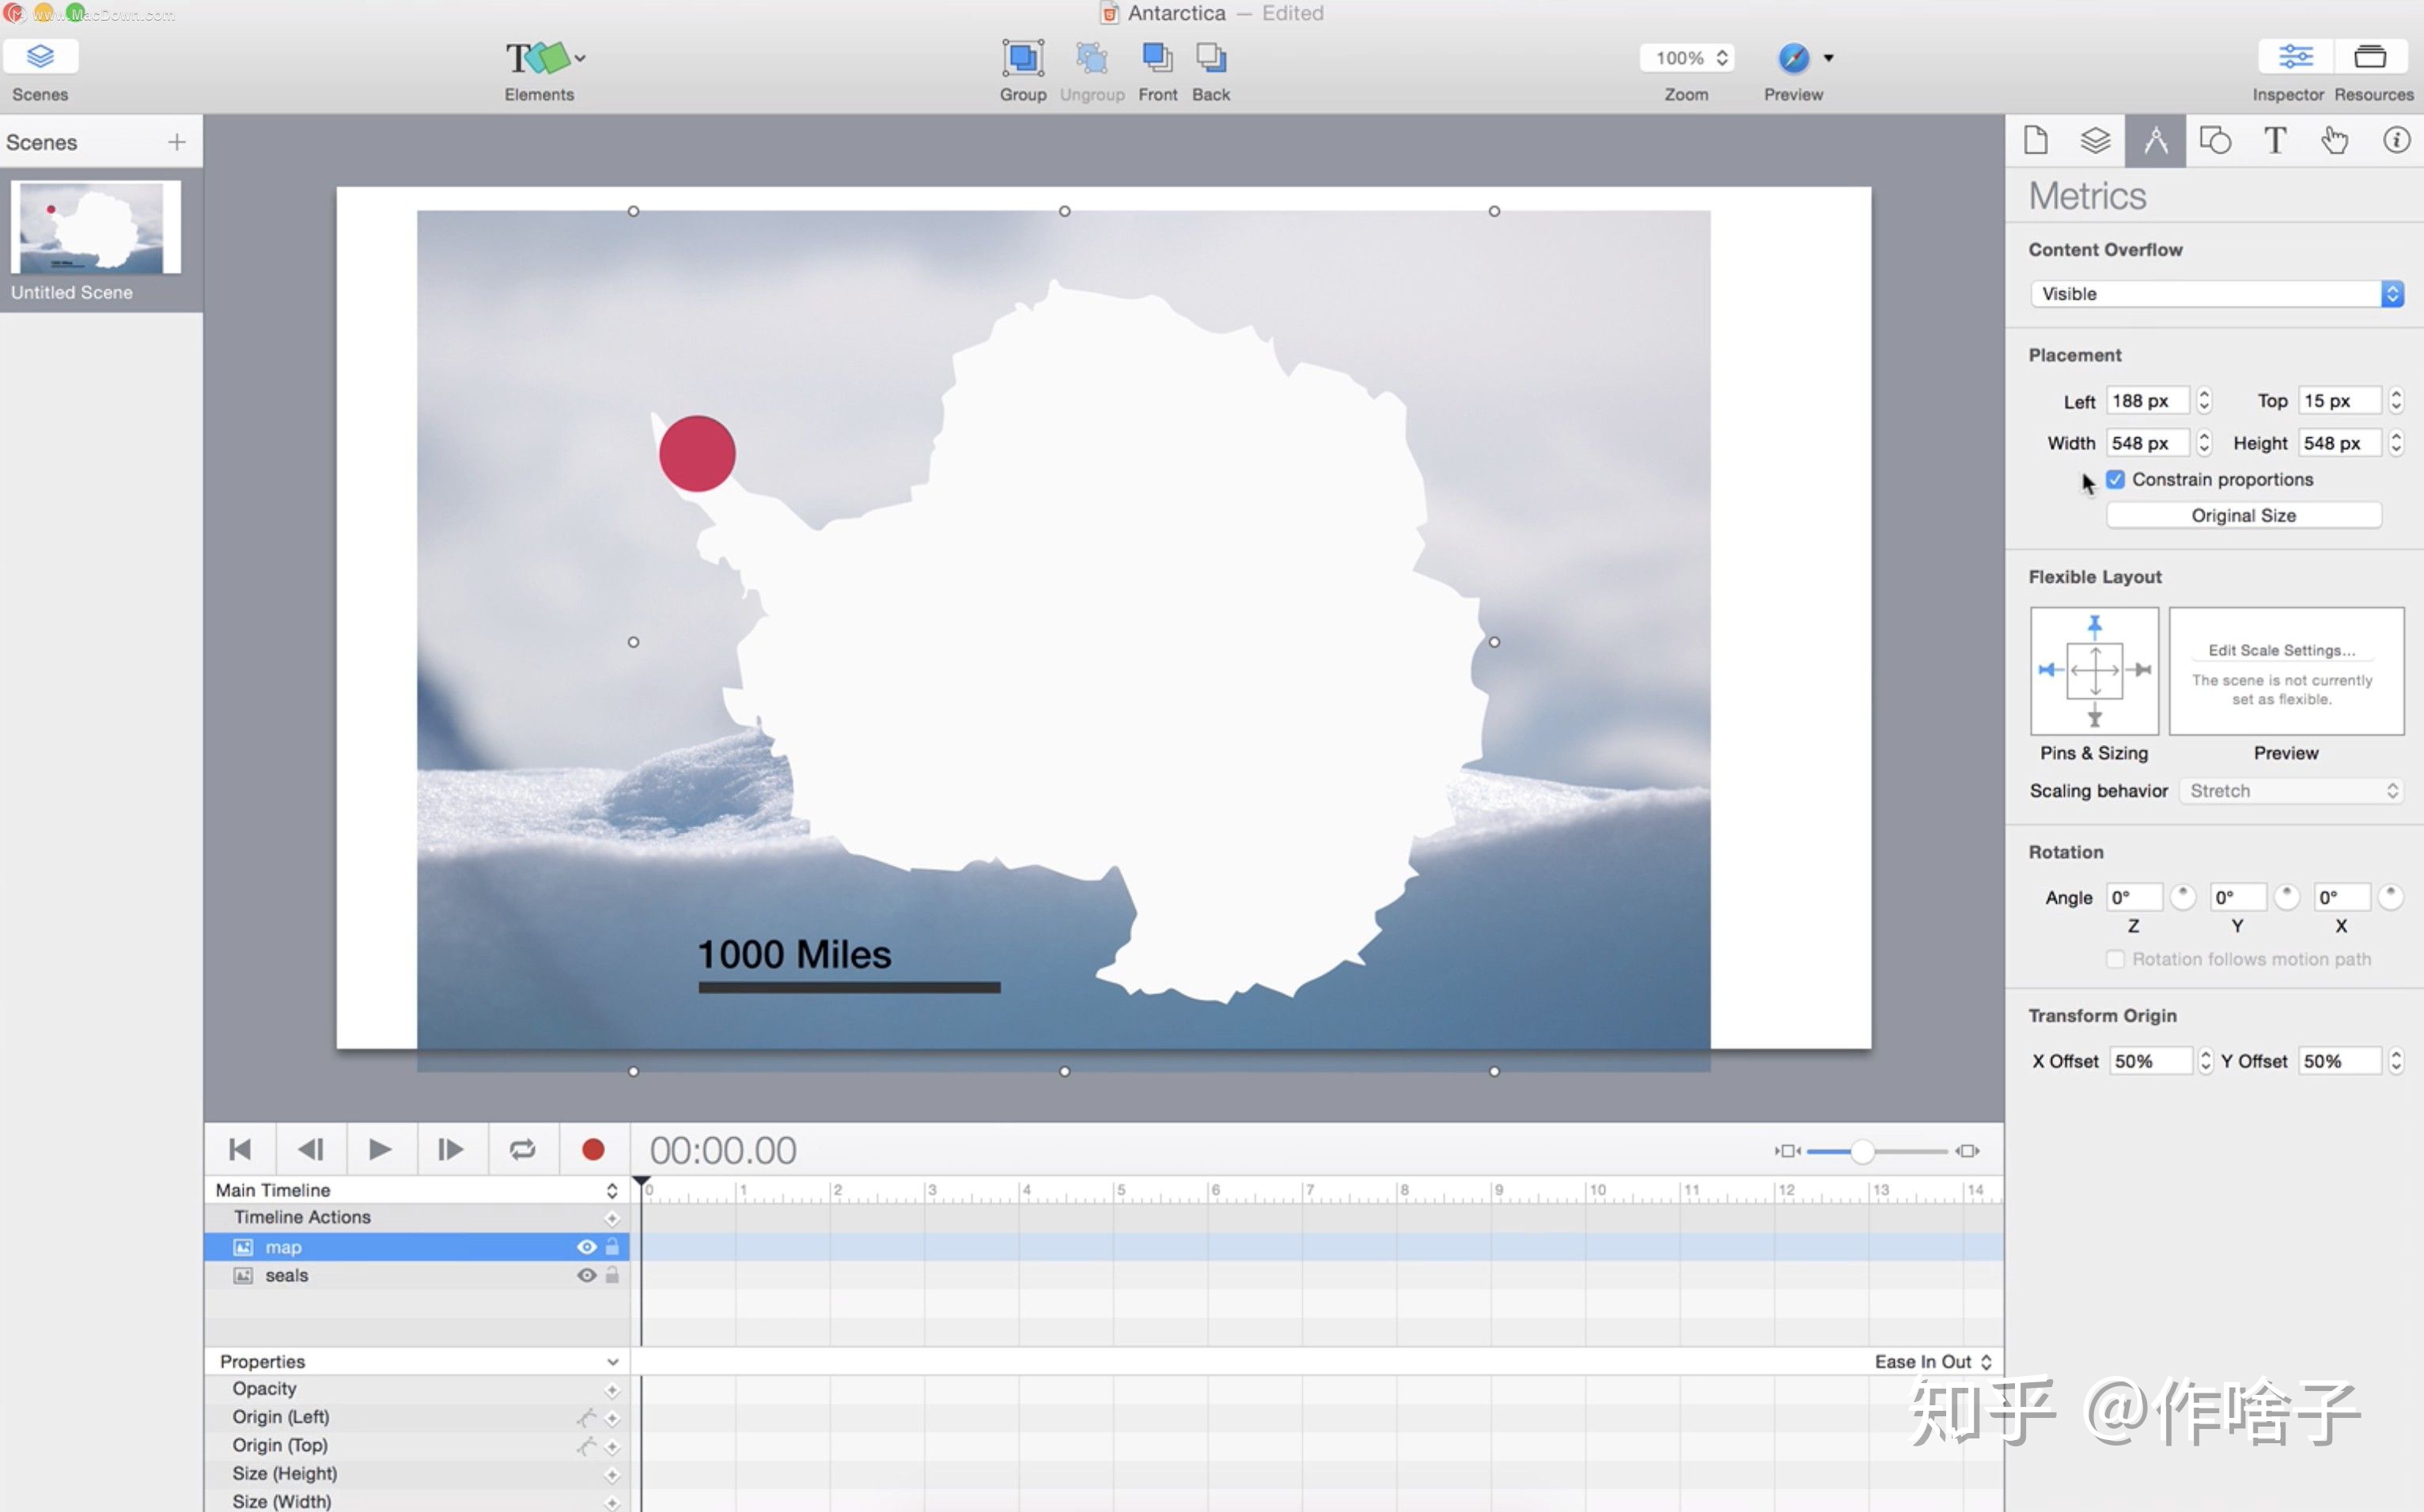Open the Scenes panel toolbar button

(x=40, y=57)
